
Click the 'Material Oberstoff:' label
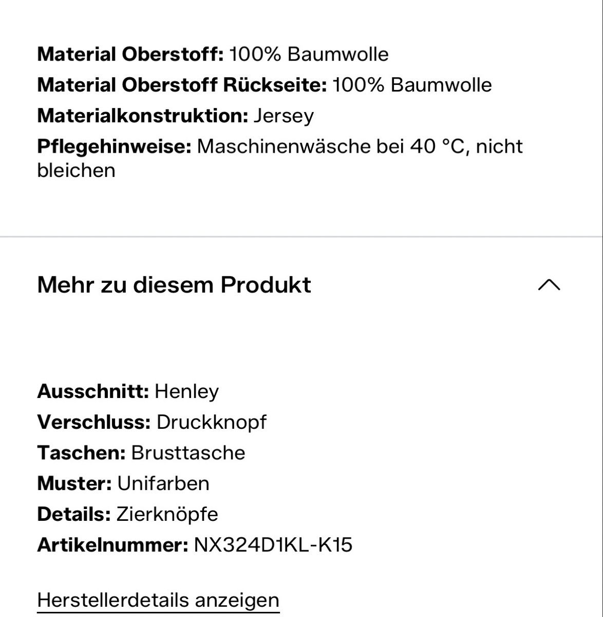[130, 55]
